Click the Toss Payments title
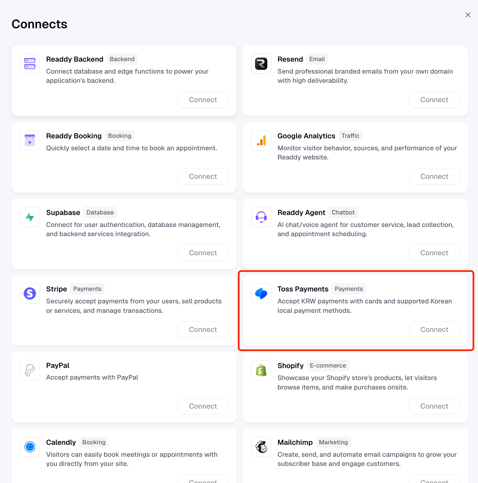This screenshot has width=478, height=483. [x=303, y=289]
